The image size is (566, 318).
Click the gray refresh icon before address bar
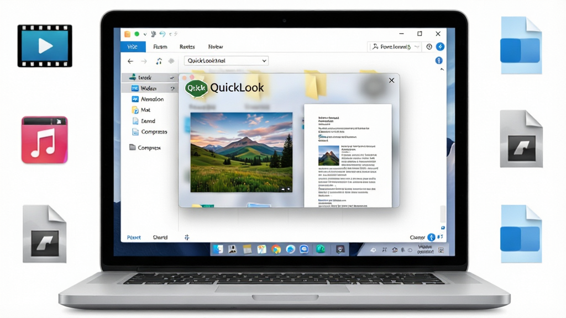click(171, 61)
